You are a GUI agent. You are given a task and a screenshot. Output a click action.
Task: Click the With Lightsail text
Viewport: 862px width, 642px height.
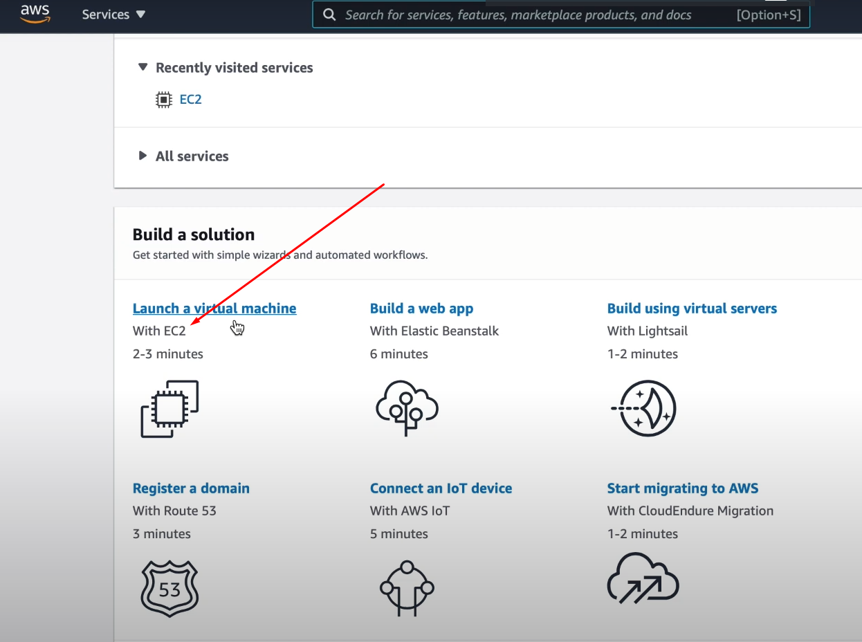(x=648, y=331)
